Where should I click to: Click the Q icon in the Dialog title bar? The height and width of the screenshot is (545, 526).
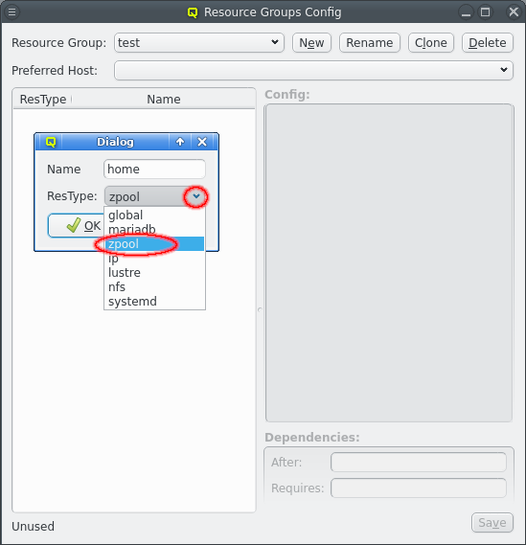pyautogui.click(x=51, y=142)
